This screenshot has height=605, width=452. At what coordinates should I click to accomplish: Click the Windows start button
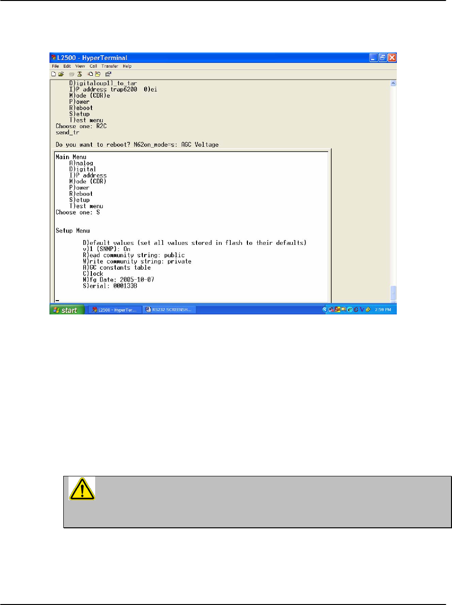coord(68,310)
